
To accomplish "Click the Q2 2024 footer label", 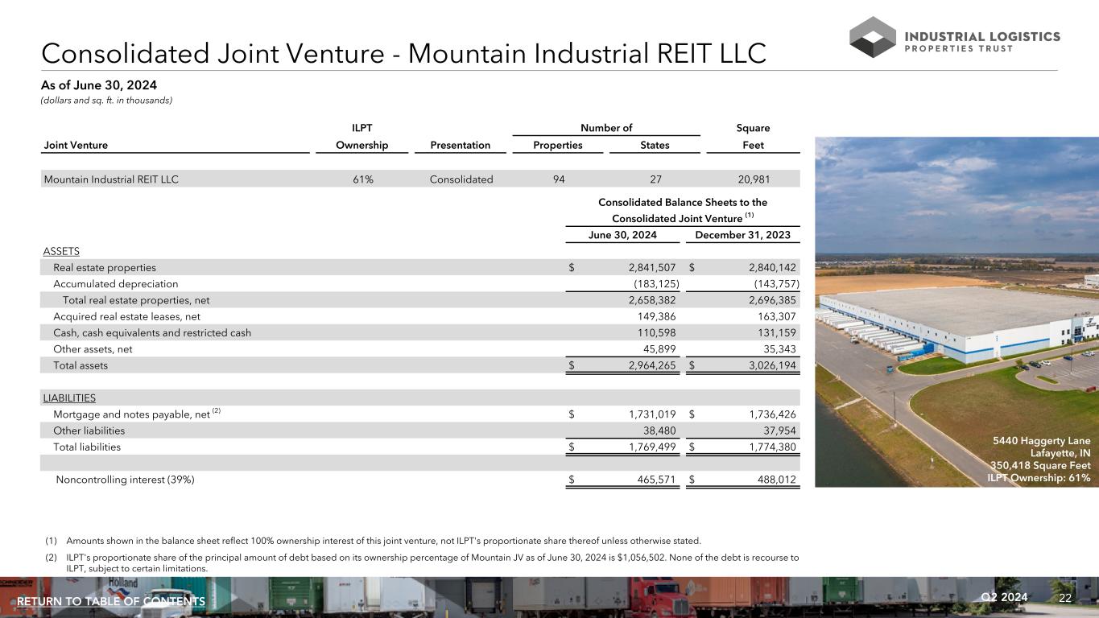I will (1005, 597).
